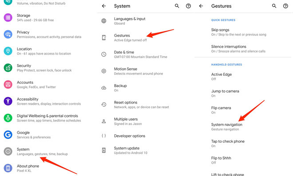Tap the Google G icon
Screen dimensions: 293x176
point(8,135)
